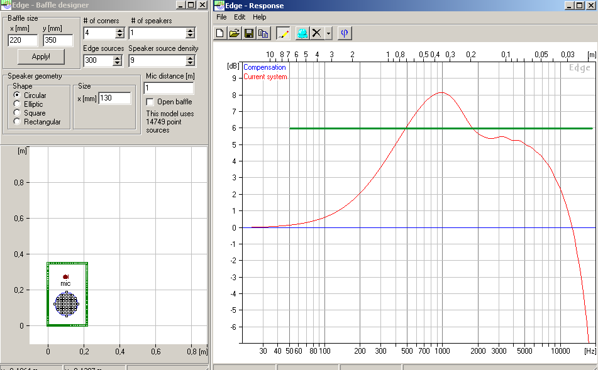Open the File menu

point(221,17)
